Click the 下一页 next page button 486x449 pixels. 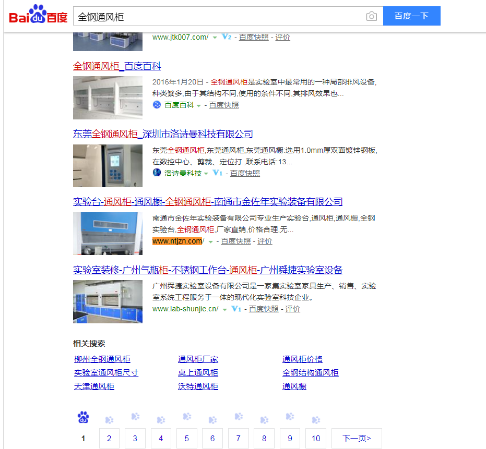[x=357, y=438]
